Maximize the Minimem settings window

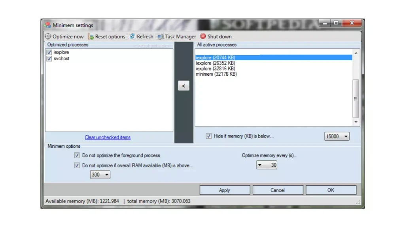(336, 23)
